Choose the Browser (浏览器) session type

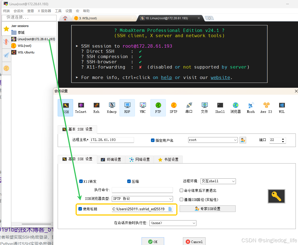pos(235,108)
